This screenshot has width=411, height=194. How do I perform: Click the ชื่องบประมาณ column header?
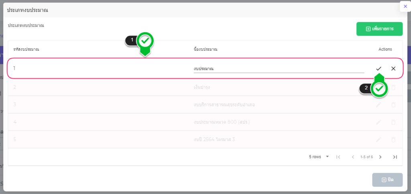[205, 49]
